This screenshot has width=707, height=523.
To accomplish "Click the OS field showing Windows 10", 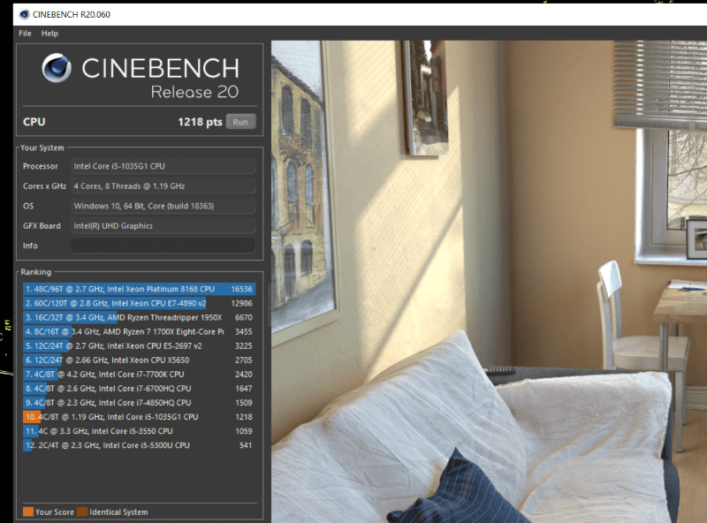I will point(163,206).
